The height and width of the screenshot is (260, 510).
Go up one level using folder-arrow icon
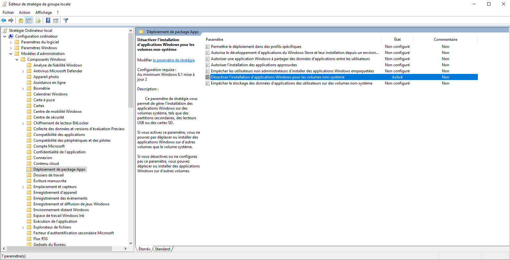pos(21,21)
